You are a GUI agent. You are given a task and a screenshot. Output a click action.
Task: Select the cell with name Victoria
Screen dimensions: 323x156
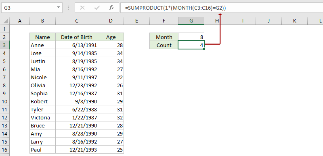coord(42,117)
